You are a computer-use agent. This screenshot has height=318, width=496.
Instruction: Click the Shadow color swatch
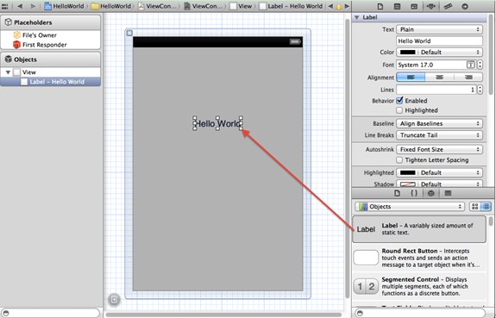408,184
